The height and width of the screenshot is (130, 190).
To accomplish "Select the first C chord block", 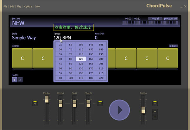I will 22,58.
